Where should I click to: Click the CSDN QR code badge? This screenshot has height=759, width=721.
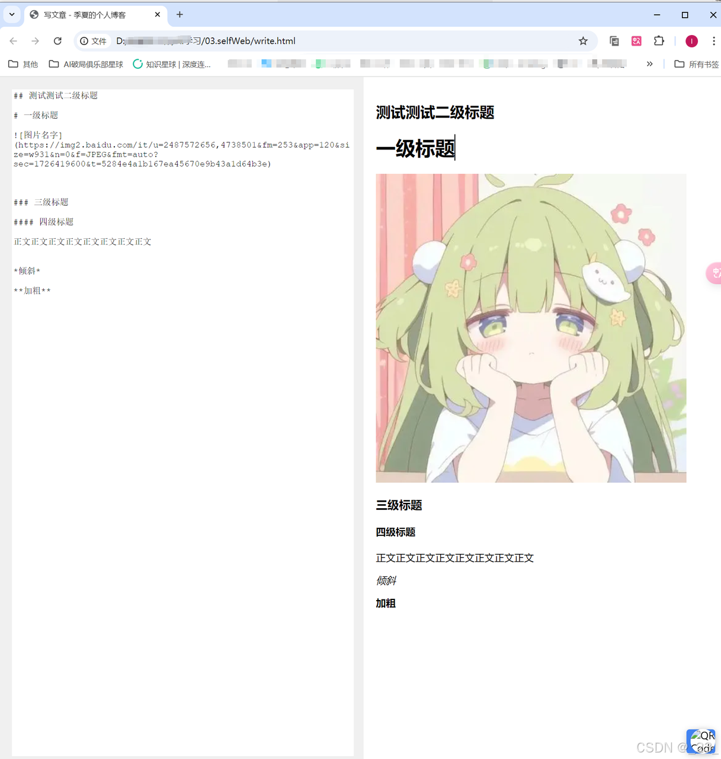click(x=701, y=741)
